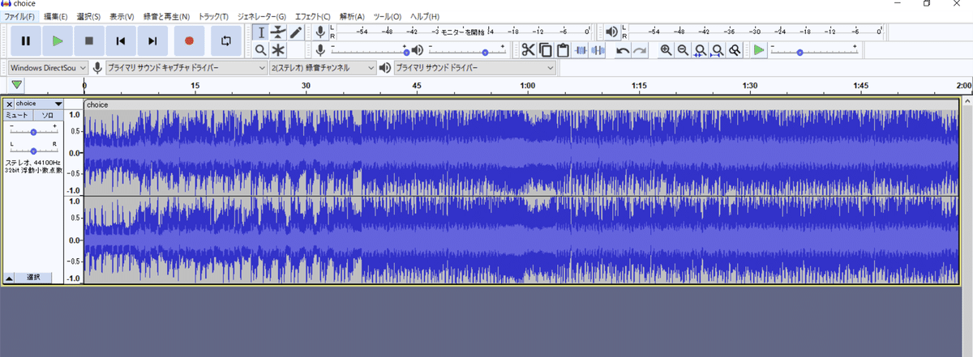Click the green playhead triangle on timeline
Screen dimensions: 973x357
17,85
